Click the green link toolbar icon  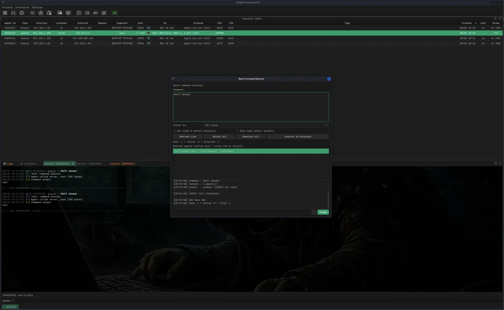(x=114, y=13)
